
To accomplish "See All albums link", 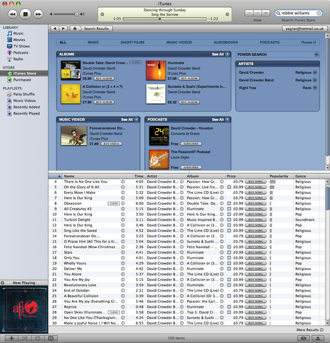I will (x=220, y=54).
